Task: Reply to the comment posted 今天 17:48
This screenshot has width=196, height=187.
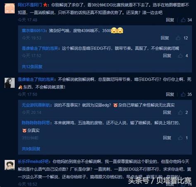Action: (x=170, y=20)
